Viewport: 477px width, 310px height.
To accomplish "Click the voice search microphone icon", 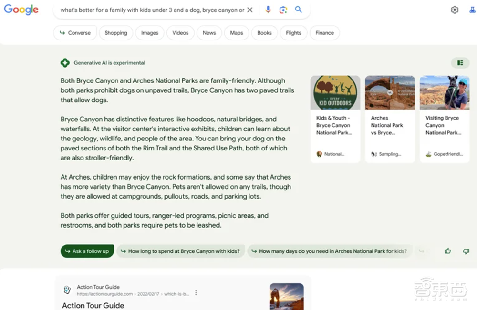I will pos(268,10).
